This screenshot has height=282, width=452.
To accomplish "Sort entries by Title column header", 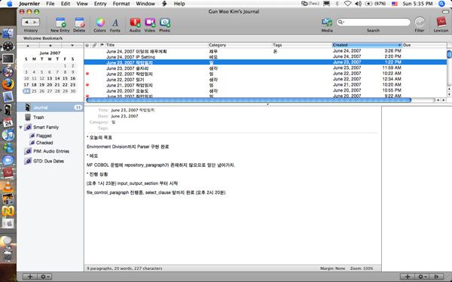I will coord(157,45).
